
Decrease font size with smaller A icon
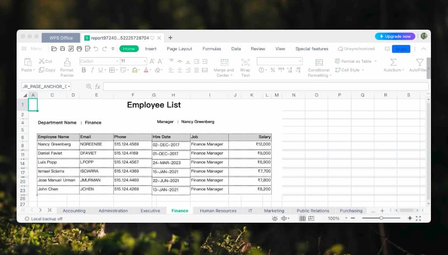[160, 61]
